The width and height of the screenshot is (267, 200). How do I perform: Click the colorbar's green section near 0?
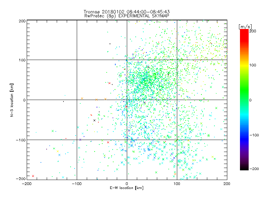(x=244, y=100)
